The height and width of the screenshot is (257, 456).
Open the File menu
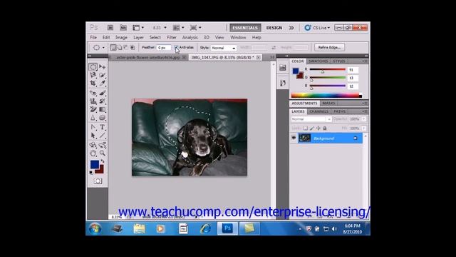[x=93, y=37]
